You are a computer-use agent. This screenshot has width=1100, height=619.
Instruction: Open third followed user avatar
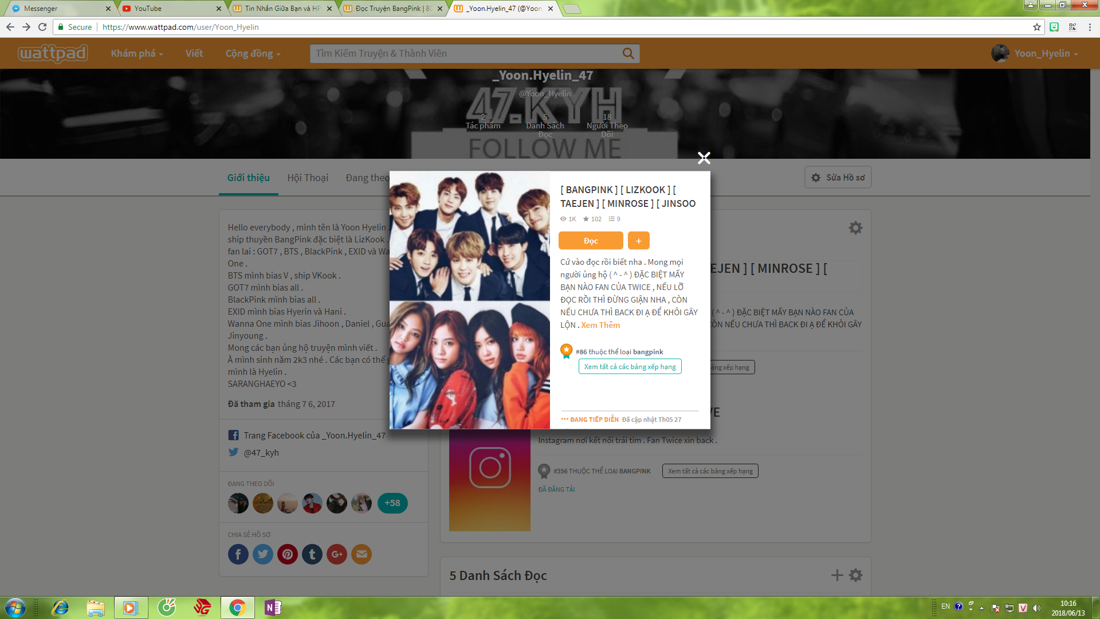click(x=288, y=503)
